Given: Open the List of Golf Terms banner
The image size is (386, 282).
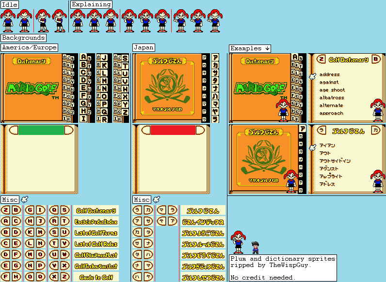Looking at the screenshot, I should click(x=96, y=233).
